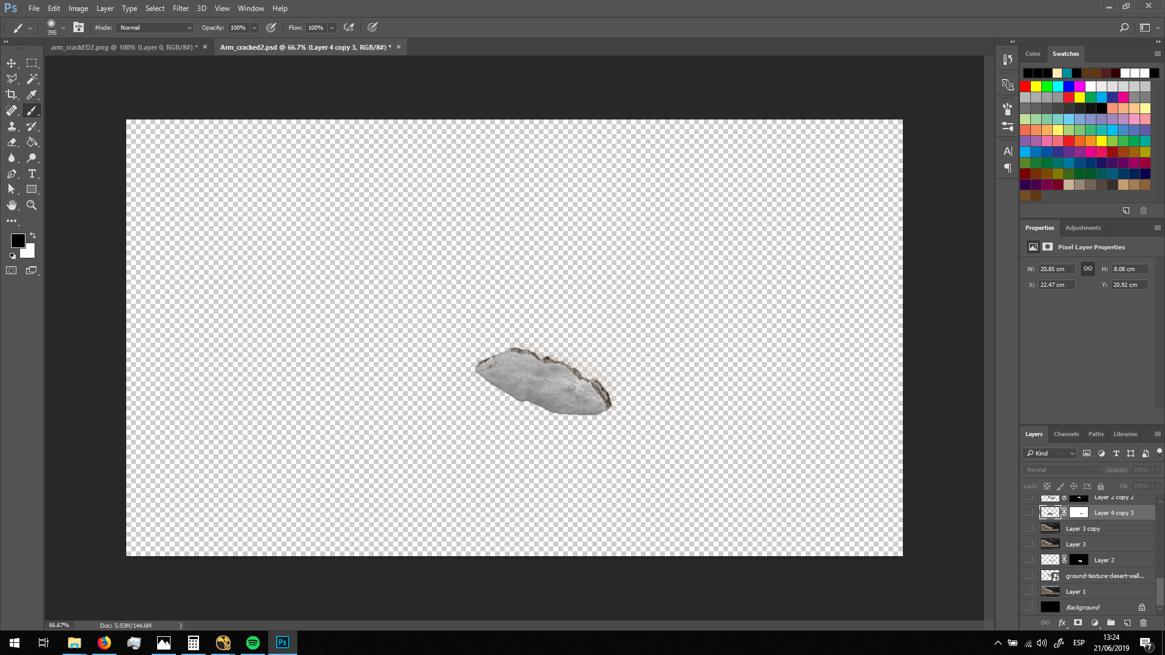Select the Hand tool

tap(12, 205)
